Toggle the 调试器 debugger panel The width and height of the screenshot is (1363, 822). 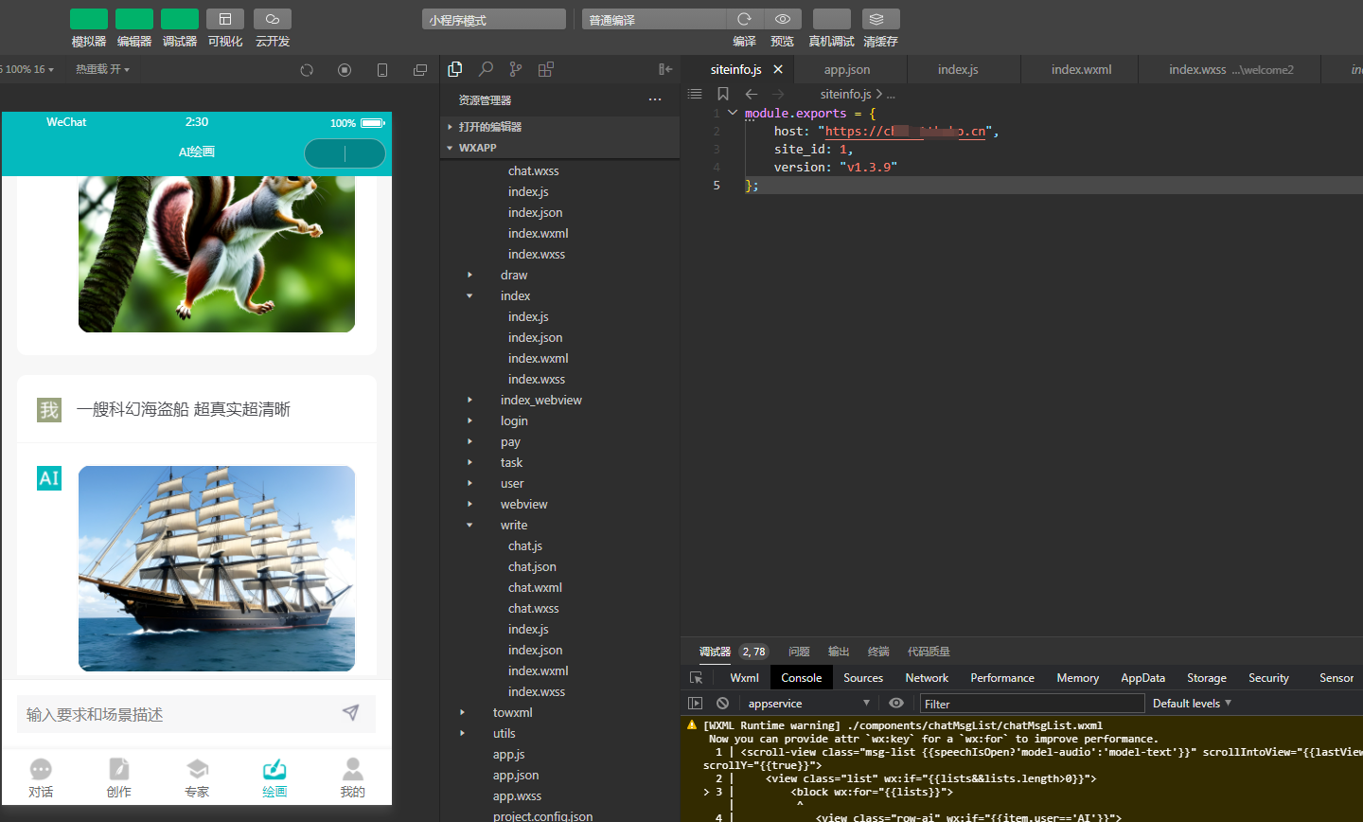(x=180, y=19)
